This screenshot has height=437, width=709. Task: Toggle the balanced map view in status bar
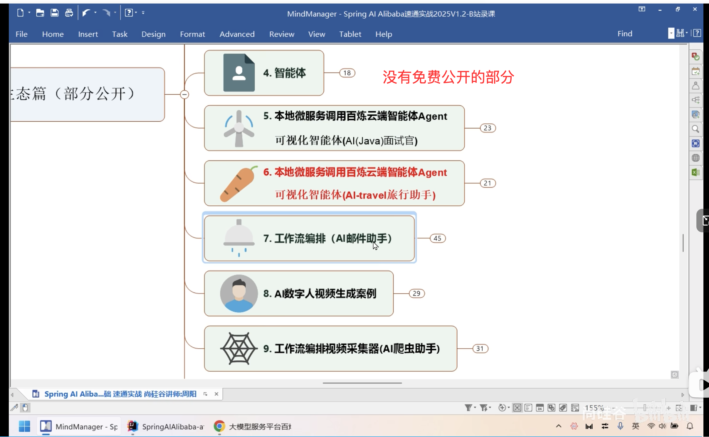pos(518,408)
